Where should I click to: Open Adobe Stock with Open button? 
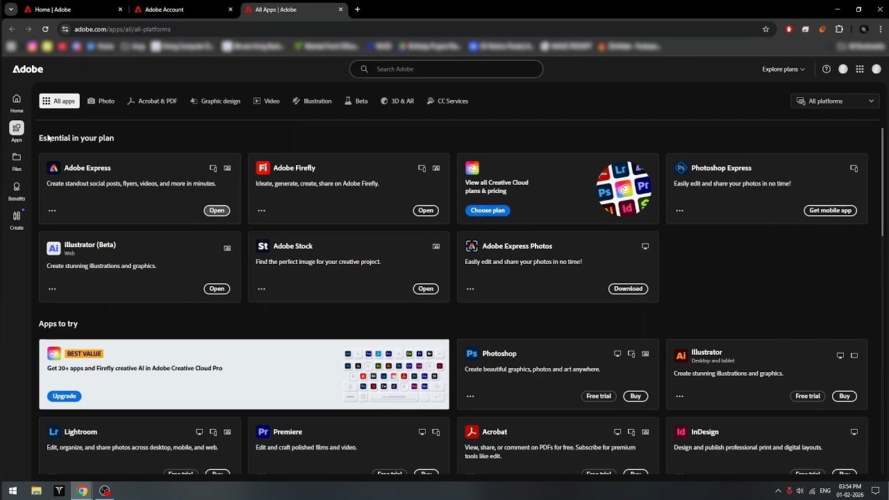(426, 289)
